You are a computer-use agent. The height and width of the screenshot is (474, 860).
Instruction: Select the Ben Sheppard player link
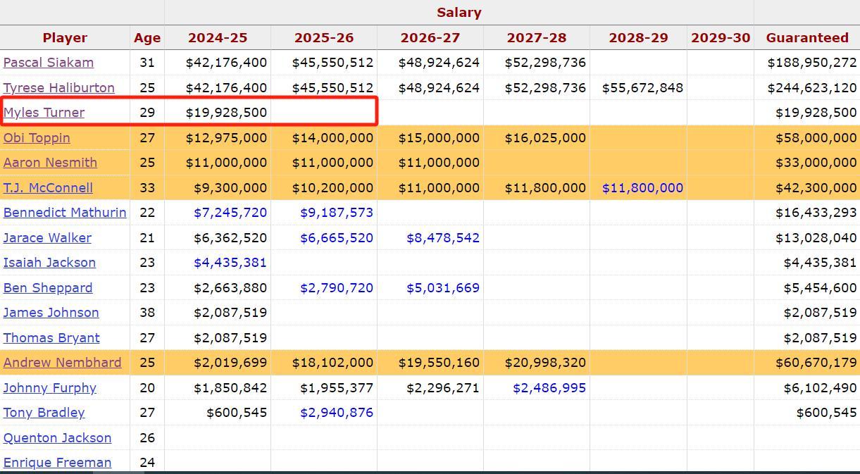pyautogui.click(x=48, y=288)
